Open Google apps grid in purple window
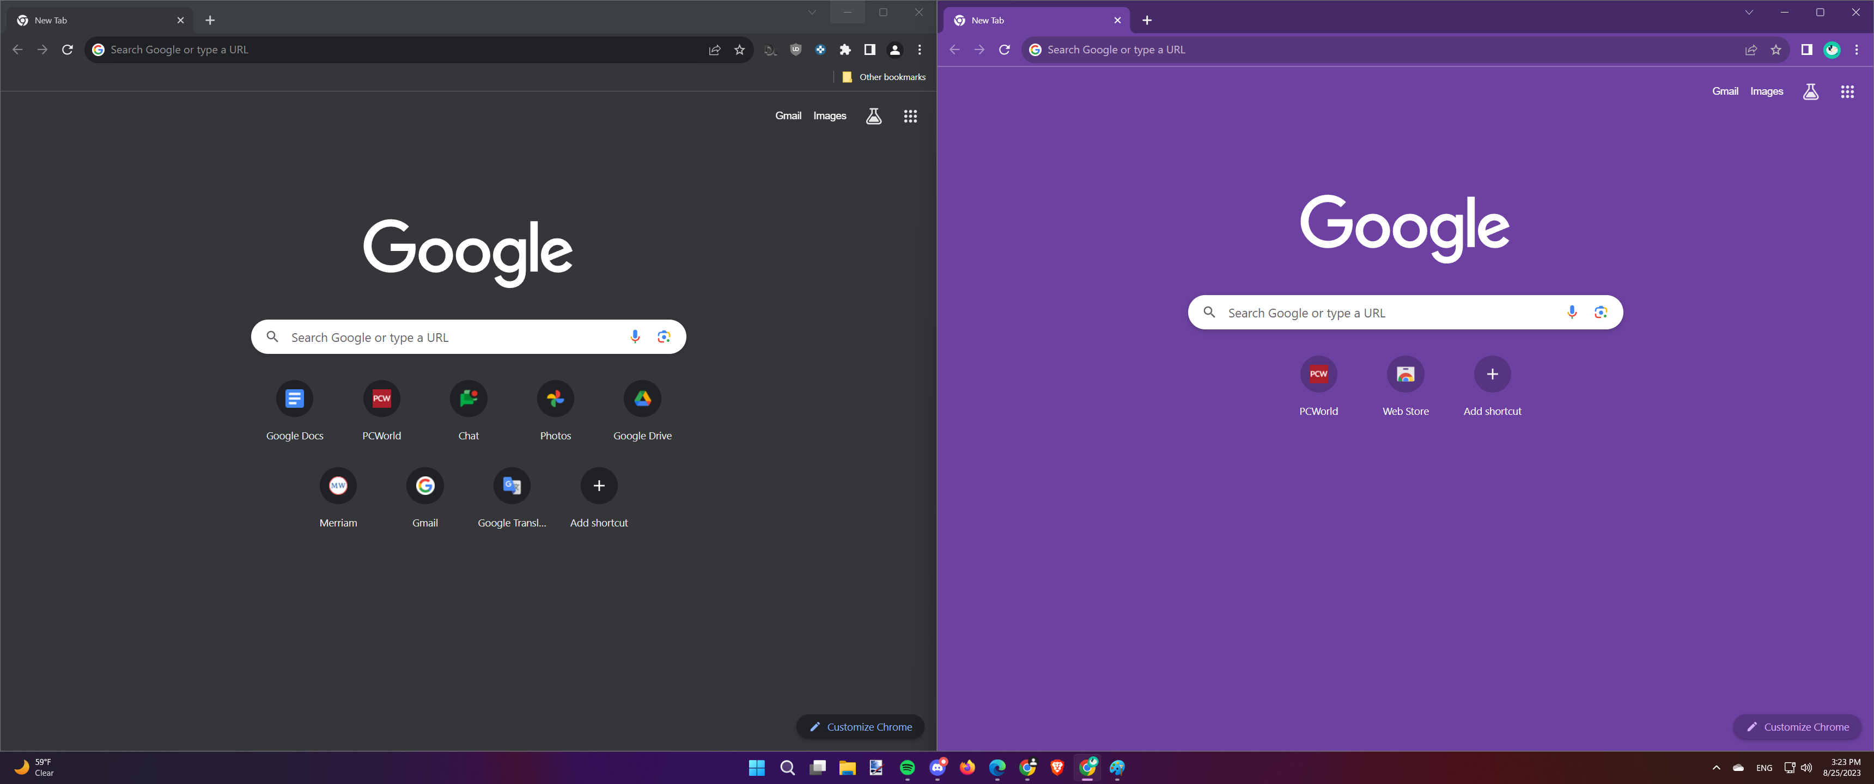 click(x=1847, y=91)
